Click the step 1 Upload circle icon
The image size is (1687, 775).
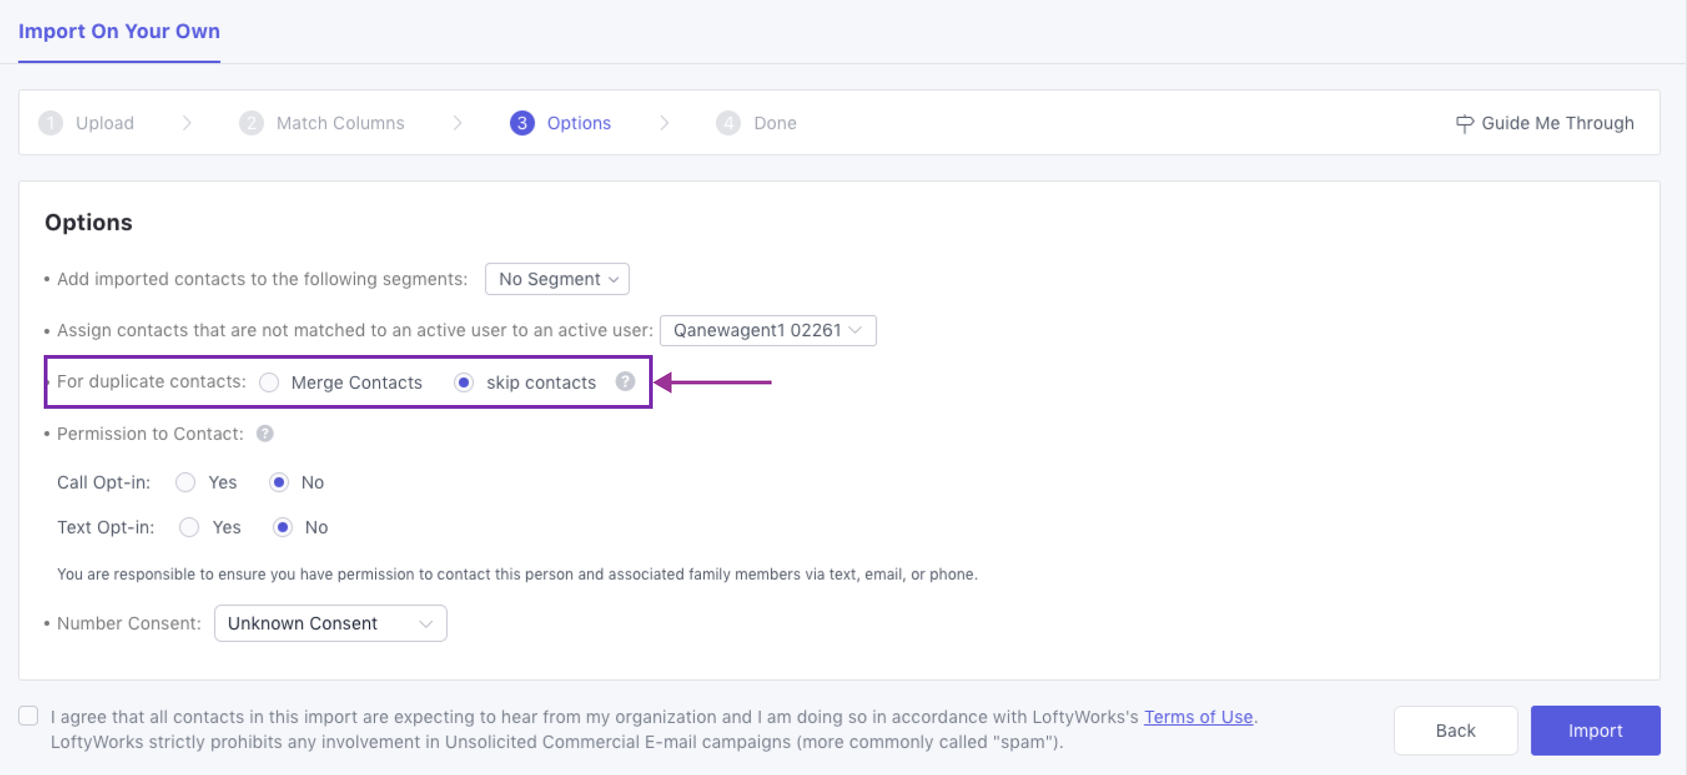coord(51,123)
